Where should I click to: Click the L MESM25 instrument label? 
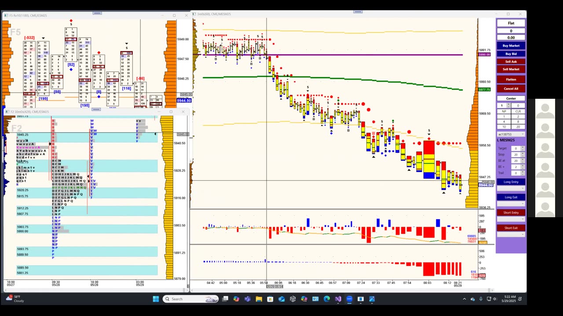(506, 140)
